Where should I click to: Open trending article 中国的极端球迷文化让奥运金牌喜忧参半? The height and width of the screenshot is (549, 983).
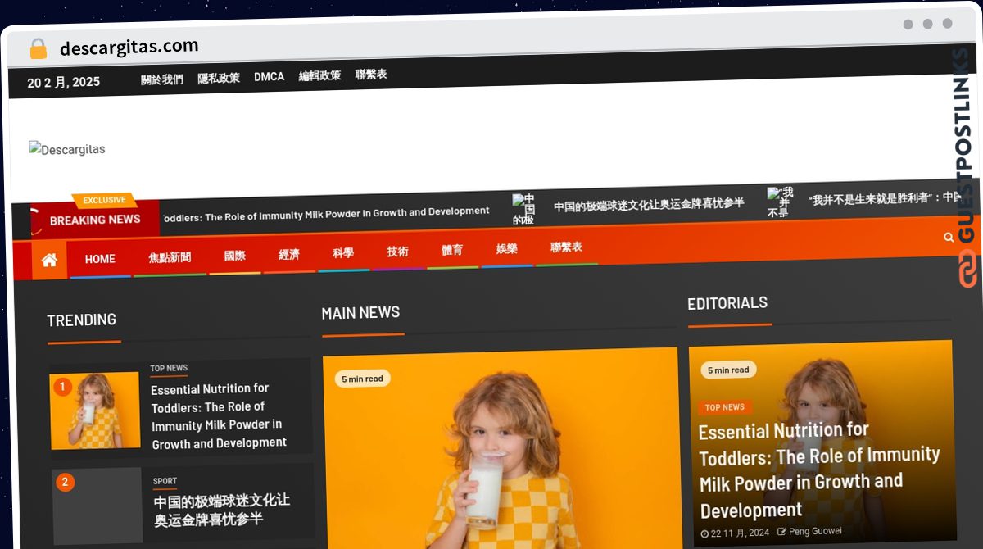222,510
